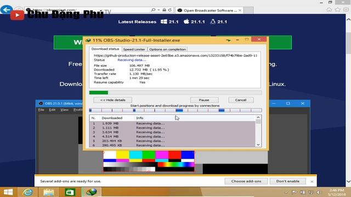351x197 pixels.
Task: Click the IDM icon in download dialog title
Action: [x=88, y=40]
